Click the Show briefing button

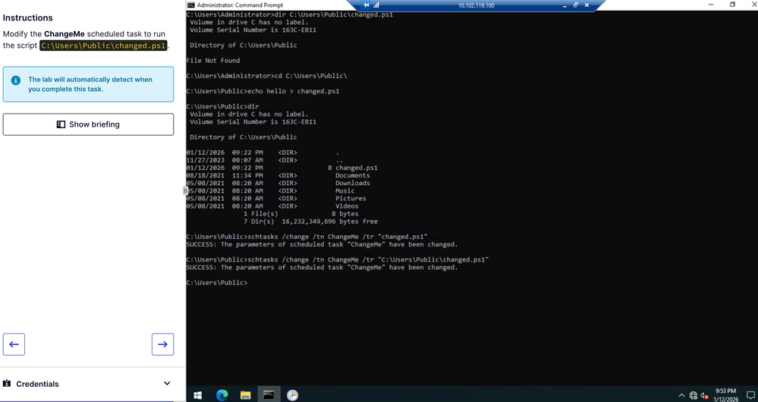(x=88, y=124)
